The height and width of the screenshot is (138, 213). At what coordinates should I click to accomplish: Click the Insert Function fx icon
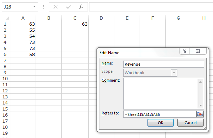81,7
